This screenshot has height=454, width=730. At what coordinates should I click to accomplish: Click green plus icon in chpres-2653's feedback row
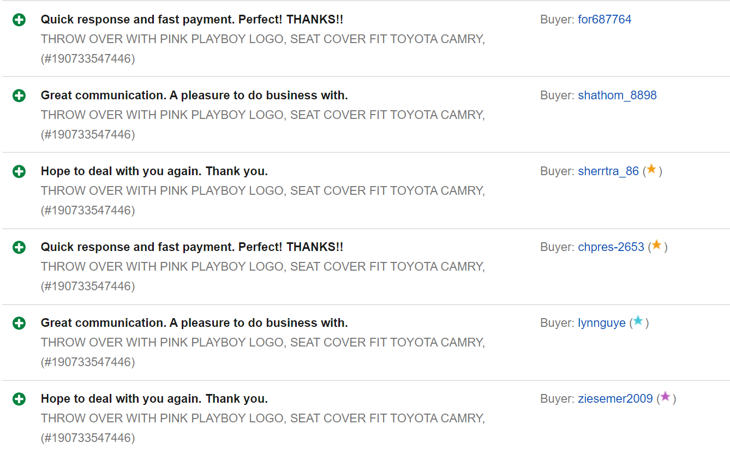19,248
